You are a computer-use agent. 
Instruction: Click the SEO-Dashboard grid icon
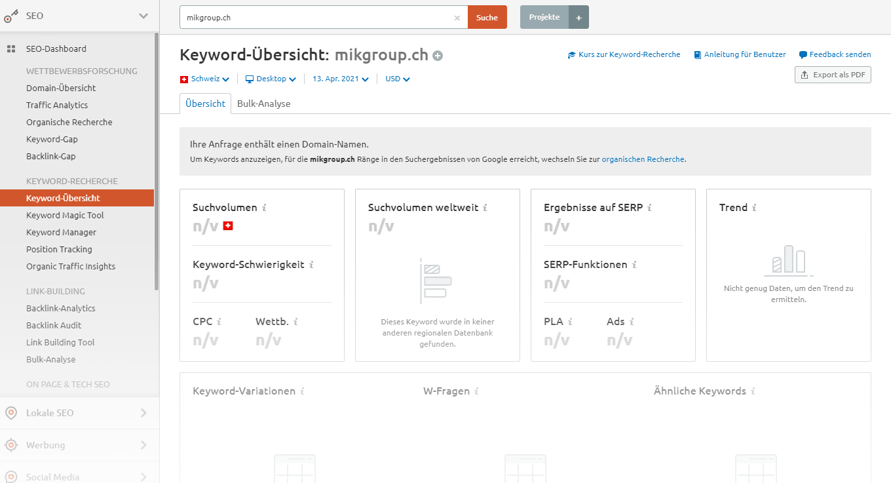11,49
